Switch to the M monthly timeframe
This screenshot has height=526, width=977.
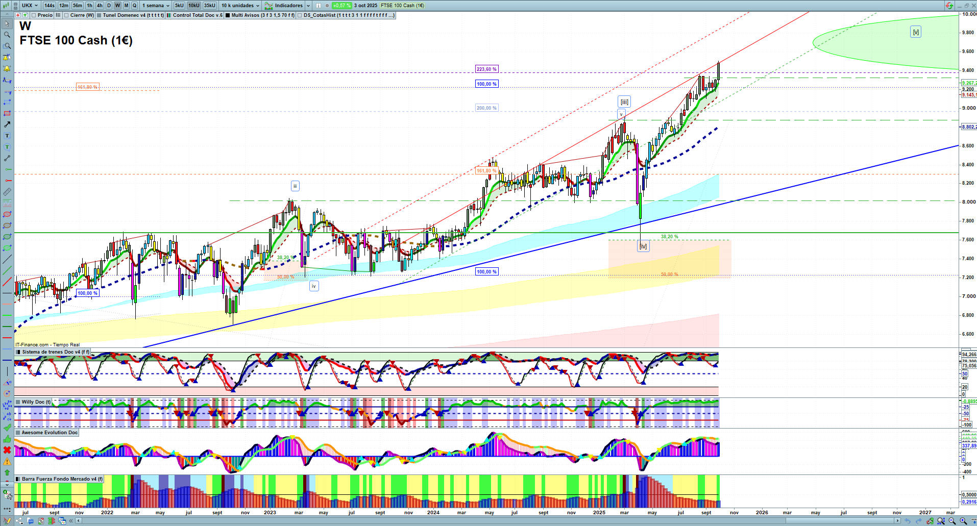click(x=126, y=6)
